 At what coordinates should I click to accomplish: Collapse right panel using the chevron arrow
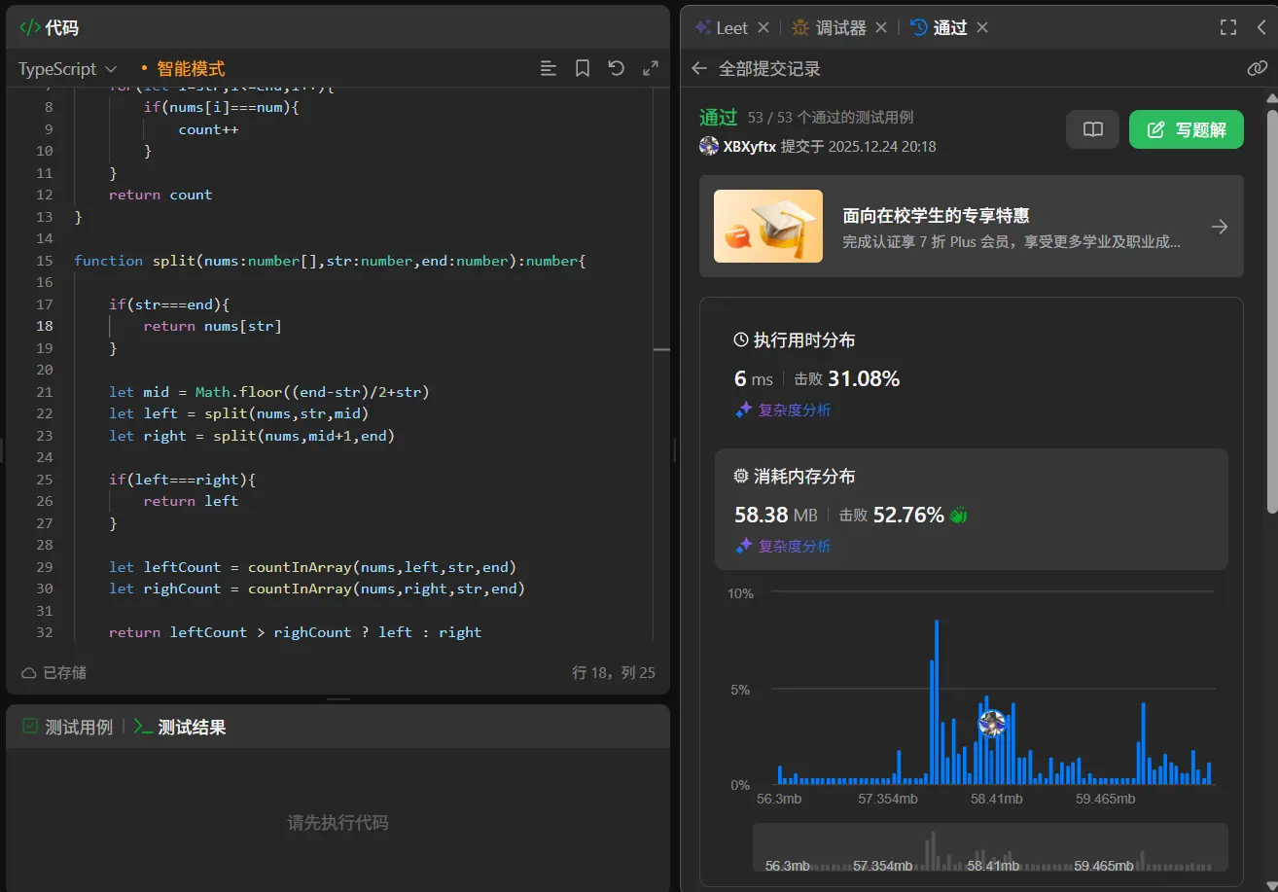click(x=1261, y=27)
